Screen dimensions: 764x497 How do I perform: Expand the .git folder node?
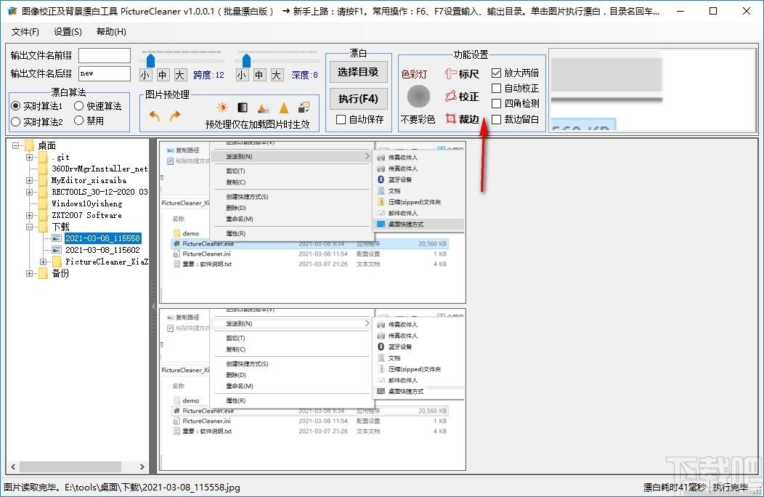[x=29, y=157]
